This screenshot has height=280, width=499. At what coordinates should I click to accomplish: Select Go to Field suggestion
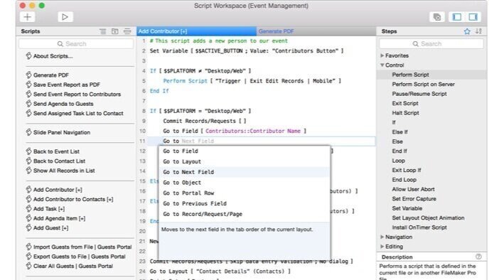[244, 151]
